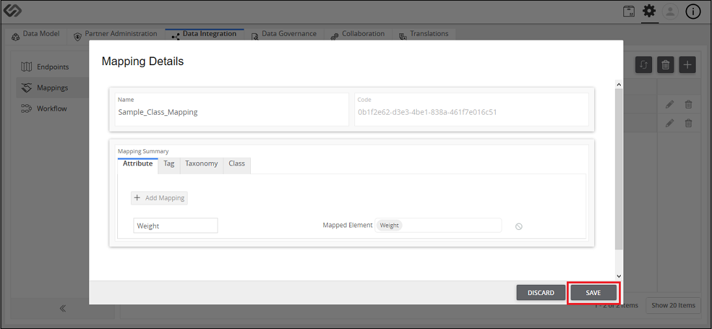The height and width of the screenshot is (329, 712).
Task: Select Mappings in the sidebar
Action: (x=52, y=88)
